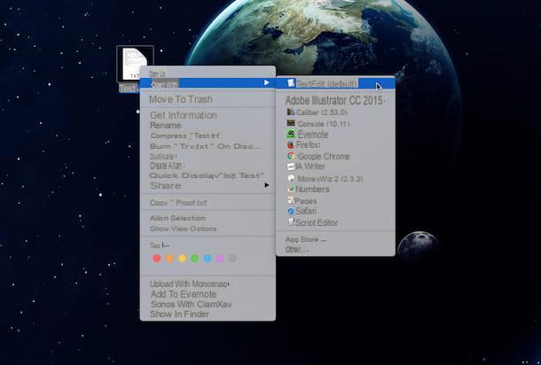Click the Caliber app icon

pyautogui.click(x=291, y=112)
